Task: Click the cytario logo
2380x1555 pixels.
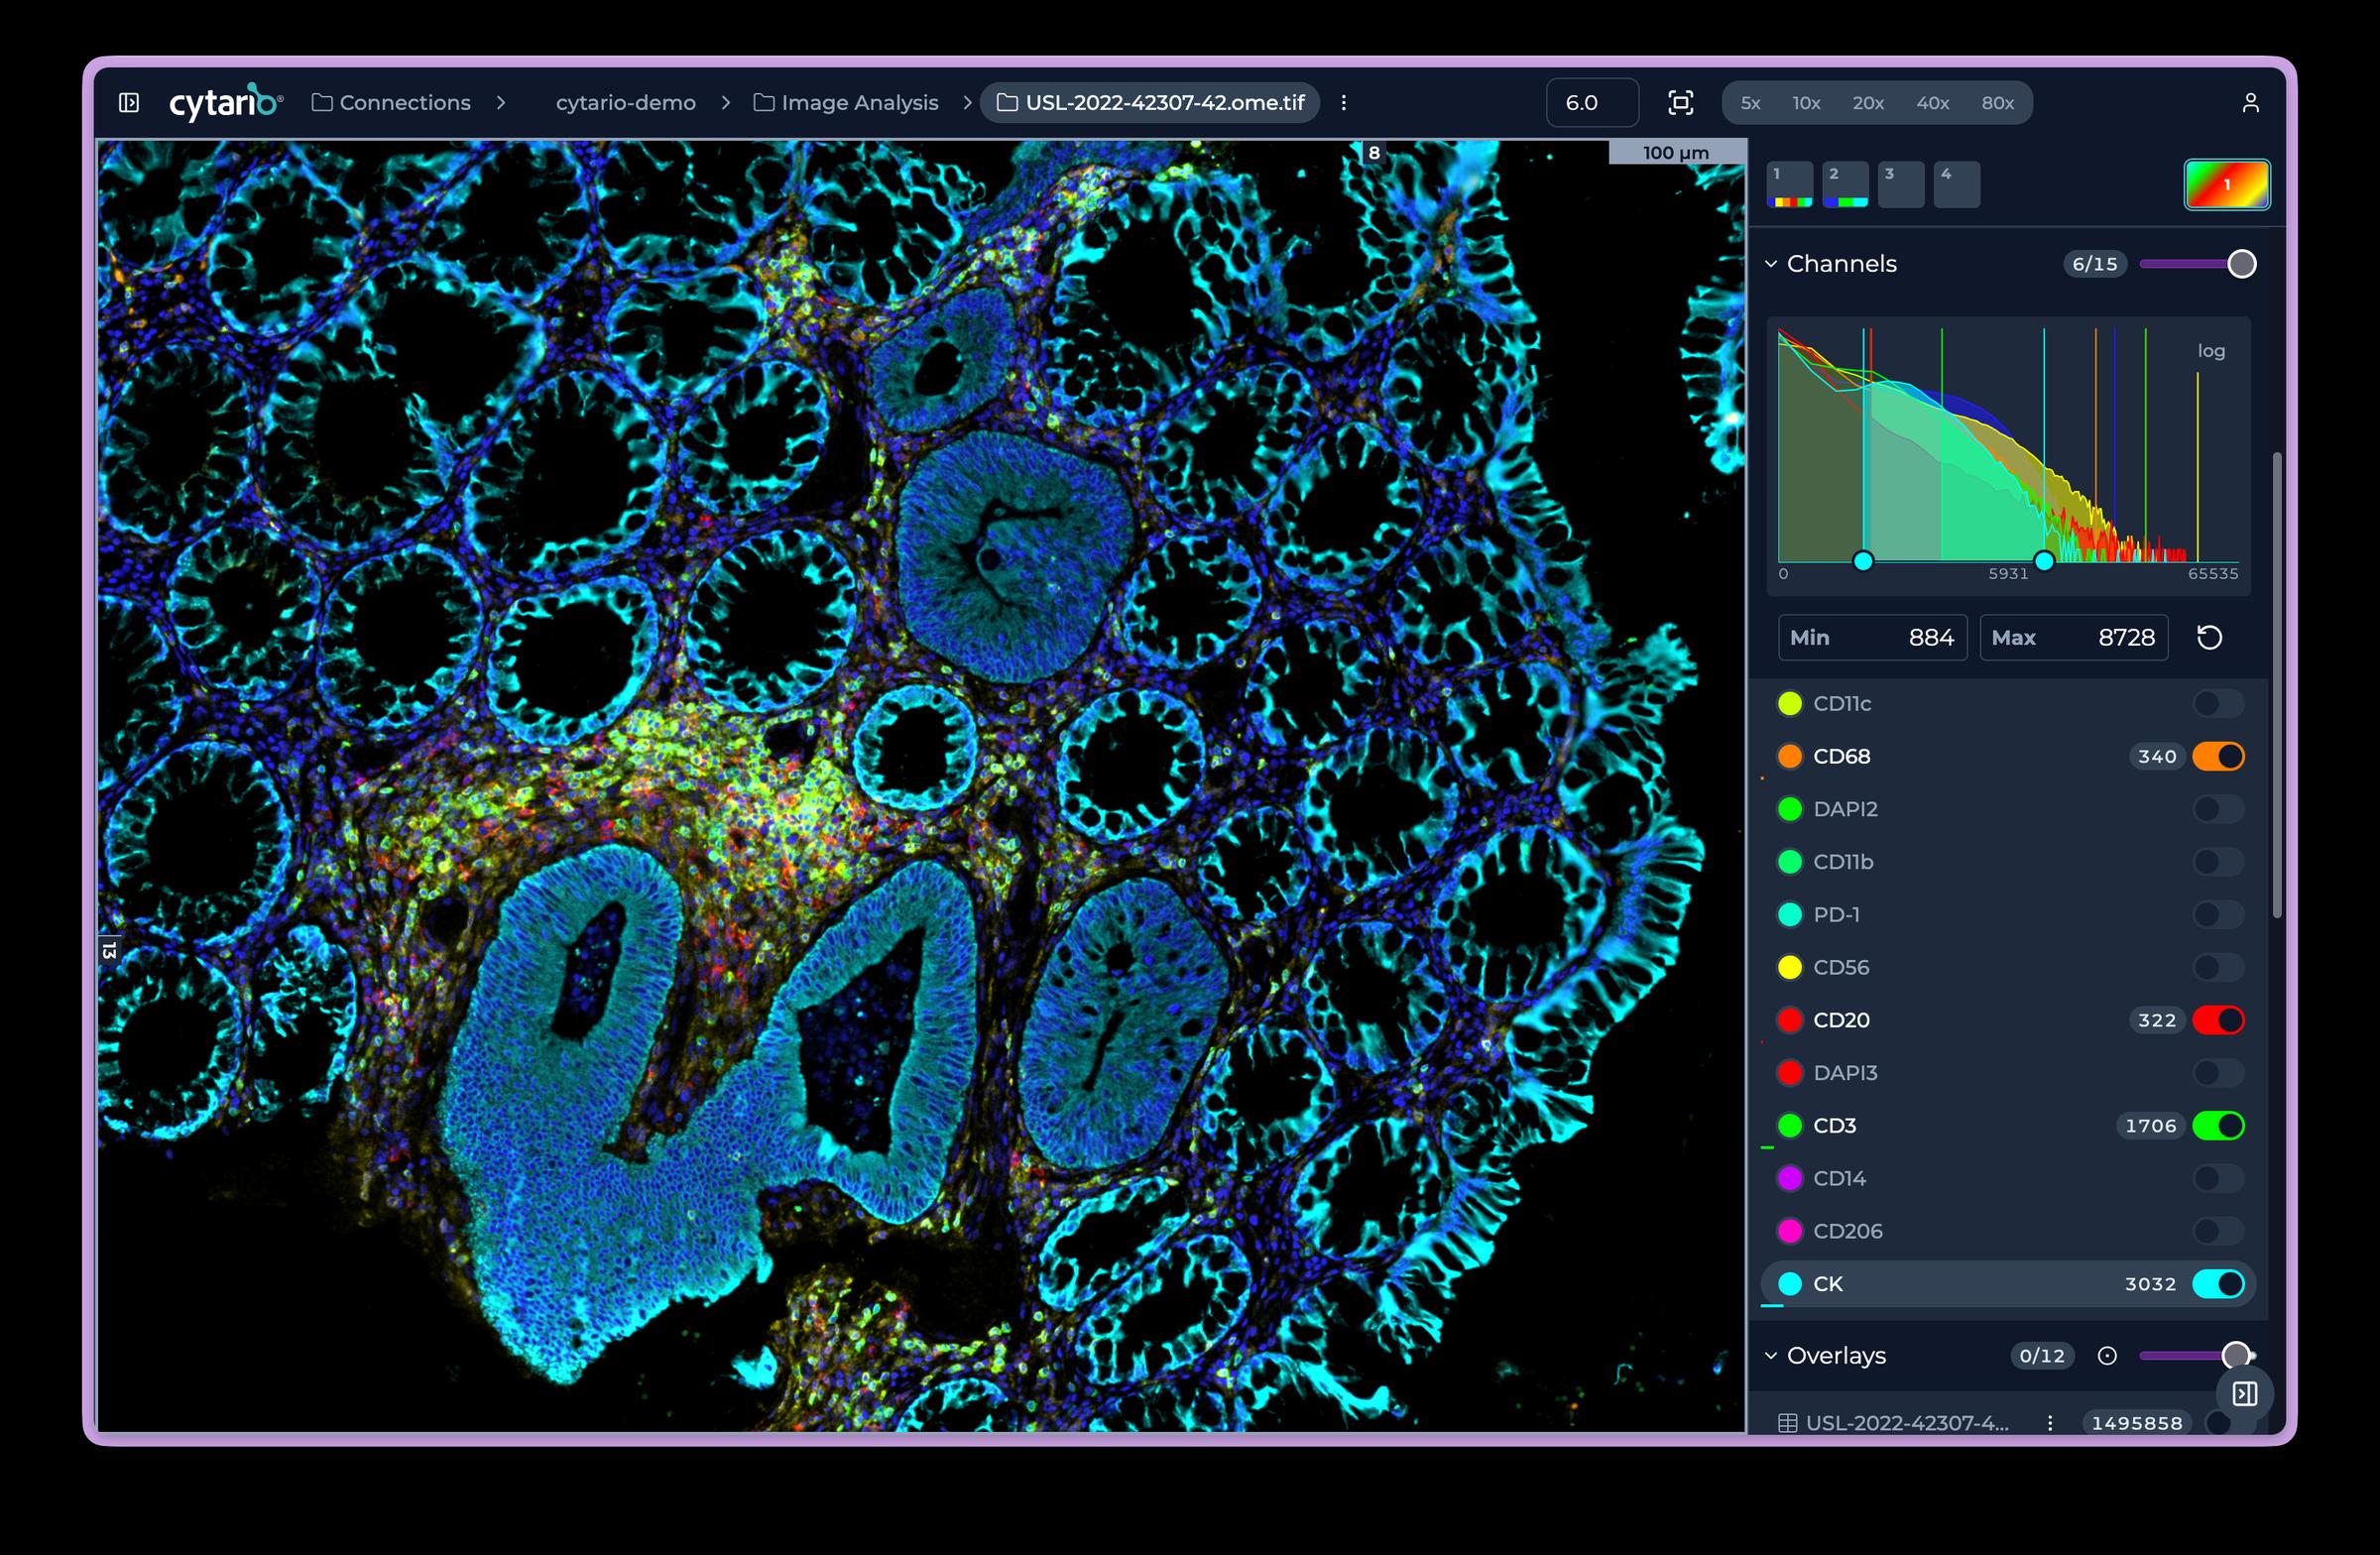Action: coord(226,102)
